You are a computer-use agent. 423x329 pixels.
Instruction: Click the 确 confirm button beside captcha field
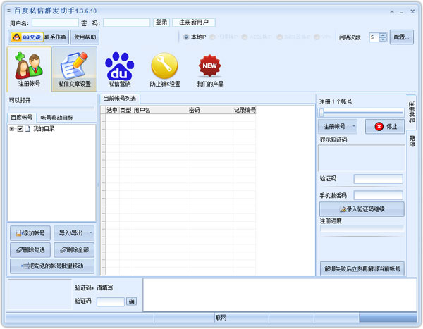click(132, 301)
